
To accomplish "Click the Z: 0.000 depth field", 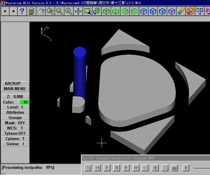I will [x=15, y=97].
